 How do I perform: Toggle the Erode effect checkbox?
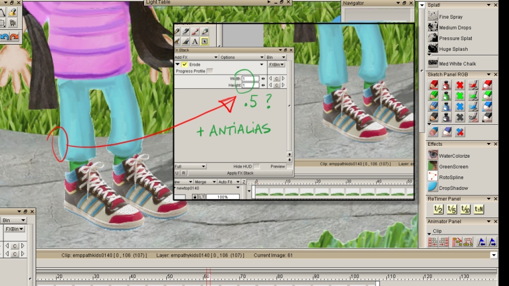184,64
